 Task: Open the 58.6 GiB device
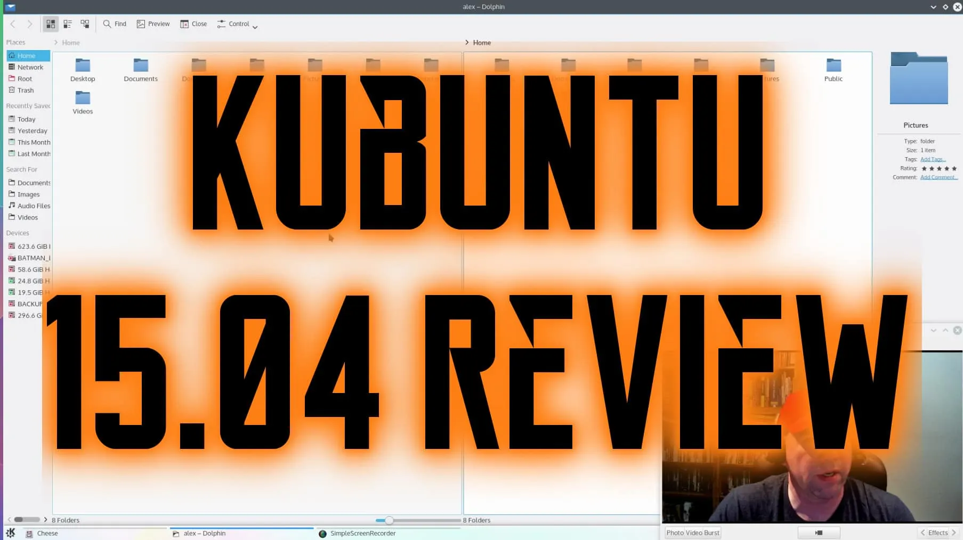point(28,269)
